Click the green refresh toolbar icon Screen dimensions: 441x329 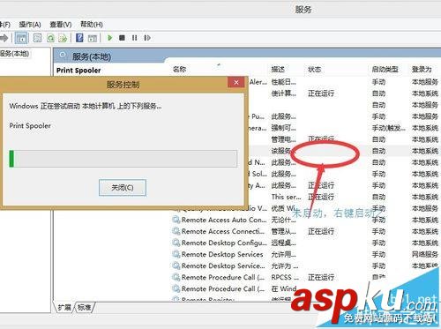[50, 38]
